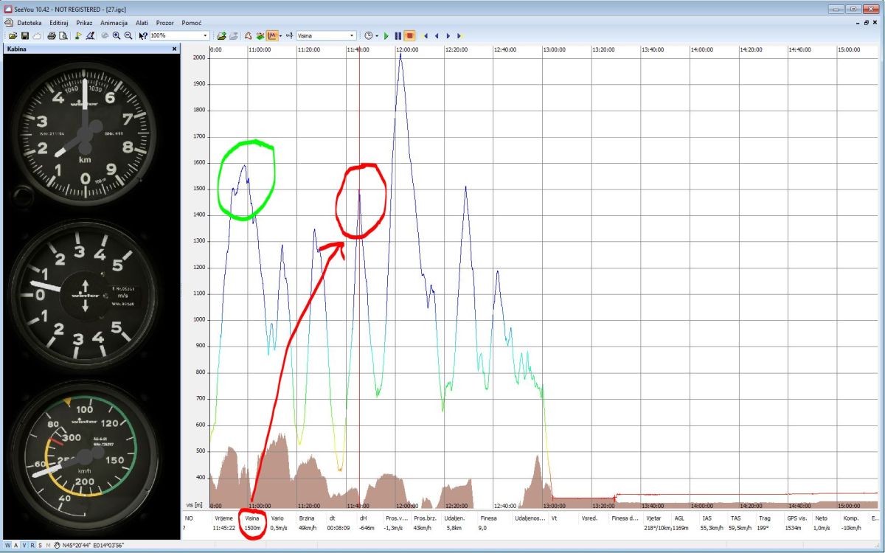This screenshot has width=885, height=553.
Task: Start animation with green play button
Action: click(x=386, y=35)
